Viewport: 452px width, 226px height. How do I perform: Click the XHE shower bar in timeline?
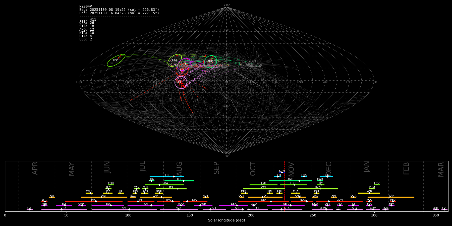(436, 209)
